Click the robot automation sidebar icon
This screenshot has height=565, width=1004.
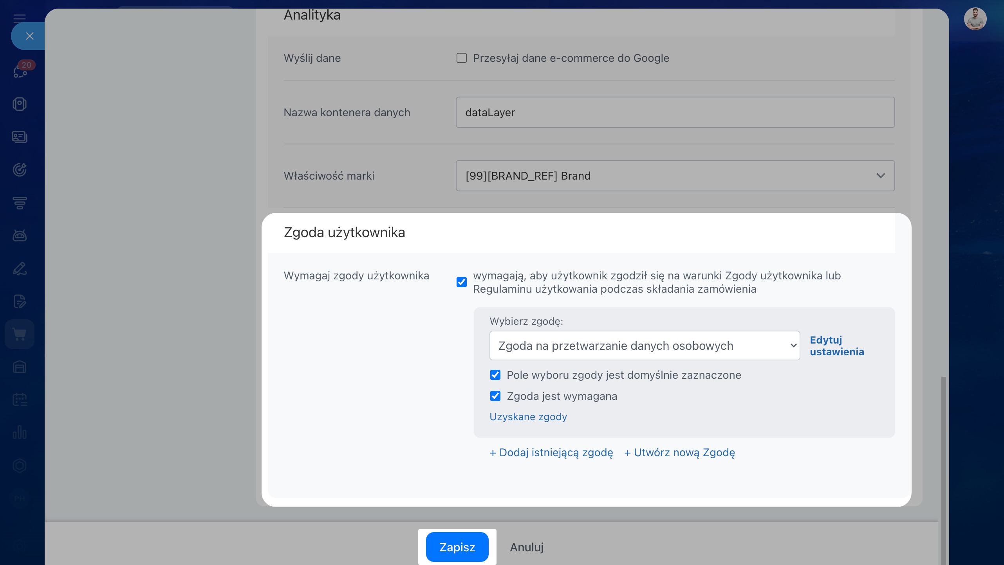coord(20,236)
